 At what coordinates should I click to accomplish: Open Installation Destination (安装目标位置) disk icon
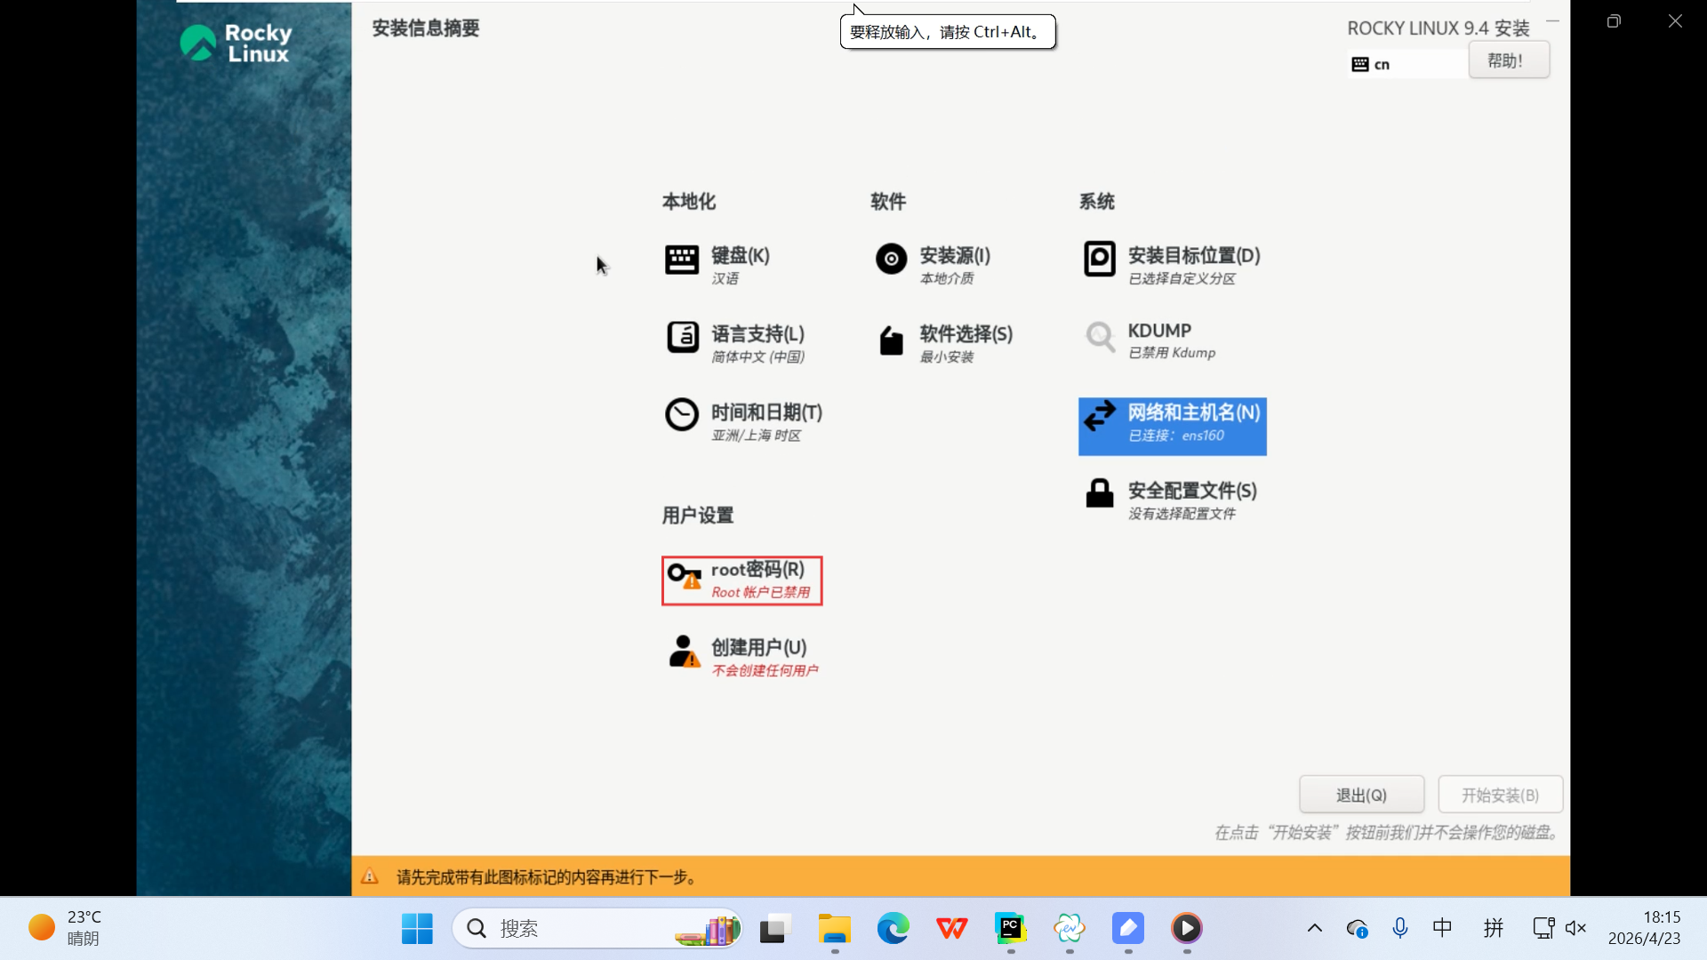(1100, 260)
